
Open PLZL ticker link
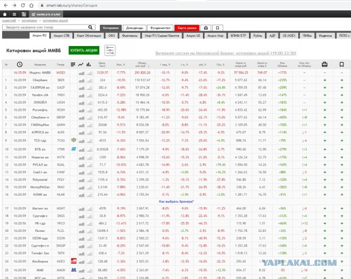click(x=61, y=231)
